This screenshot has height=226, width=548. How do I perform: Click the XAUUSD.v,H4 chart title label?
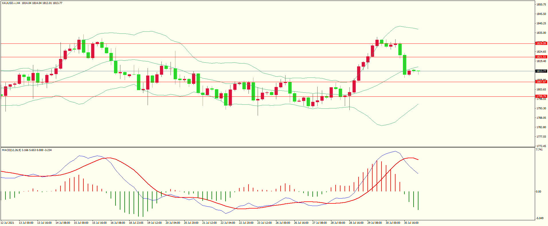pyautogui.click(x=11, y=3)
